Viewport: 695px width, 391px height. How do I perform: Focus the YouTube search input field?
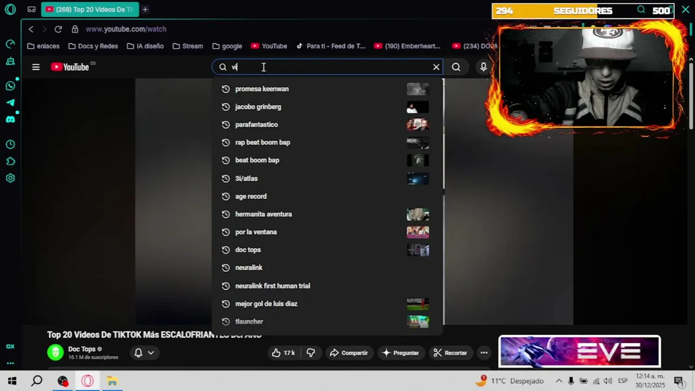327,67
